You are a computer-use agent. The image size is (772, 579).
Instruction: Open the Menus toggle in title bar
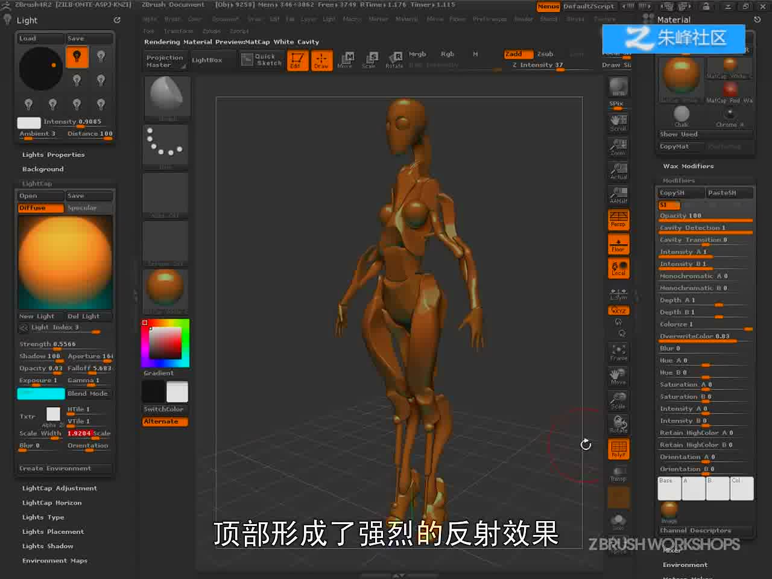548,7
